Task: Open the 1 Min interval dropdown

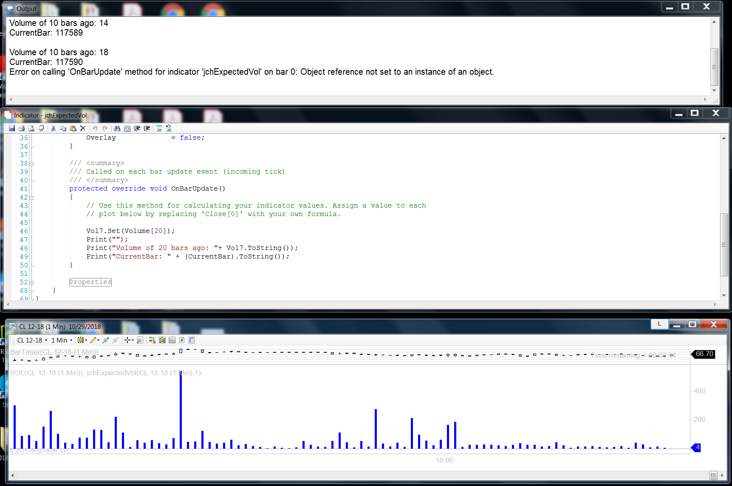Action: 62,340
